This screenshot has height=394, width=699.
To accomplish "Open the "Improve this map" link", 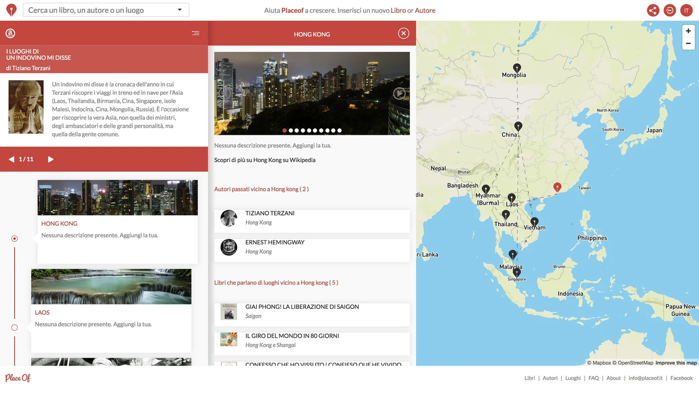I will (x=676, y=363).
